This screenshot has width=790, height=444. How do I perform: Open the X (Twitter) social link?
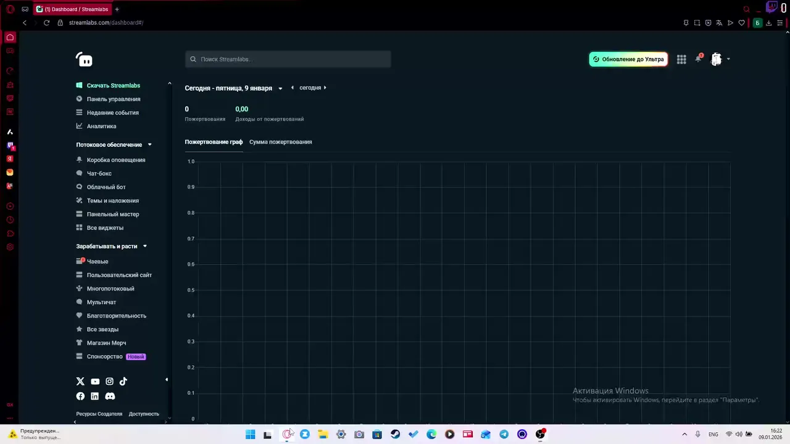80,382
